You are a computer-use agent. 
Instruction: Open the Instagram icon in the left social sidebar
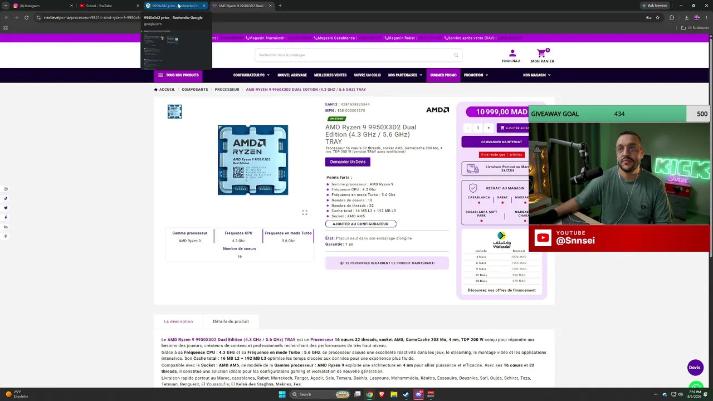(x=6, y=189)
